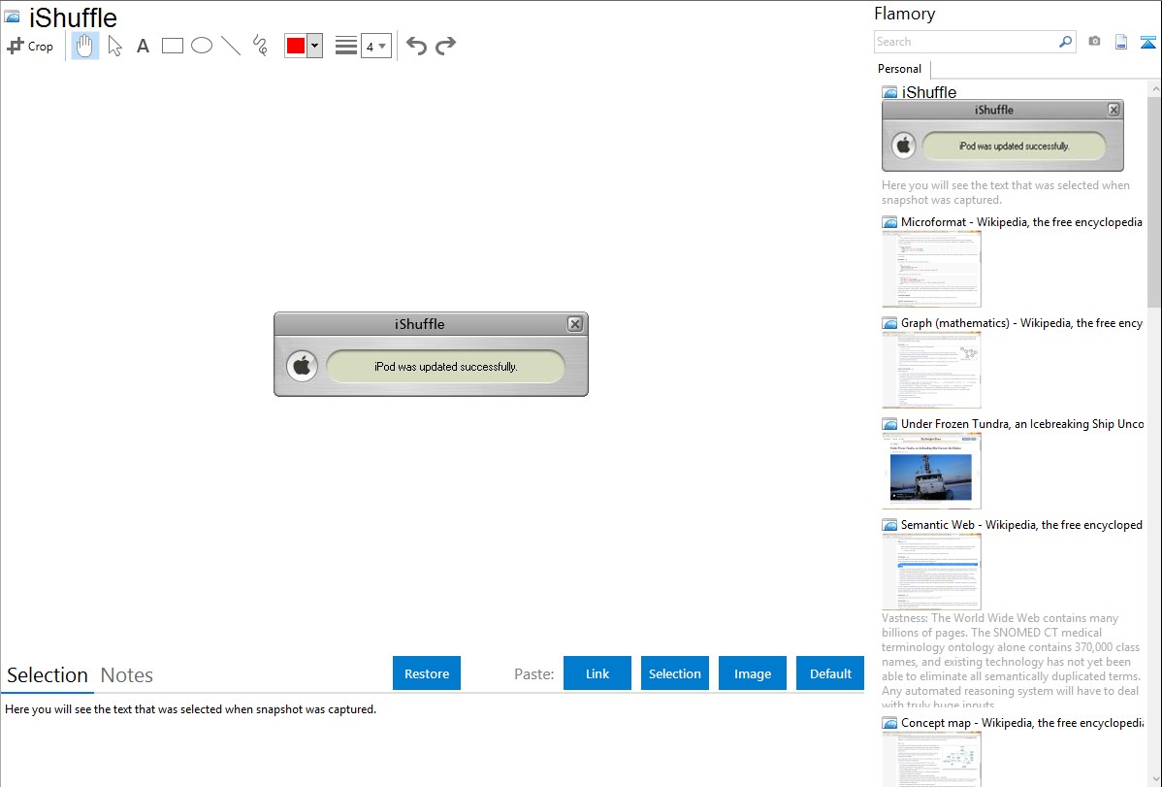Select the Concept map - Wikipedia title
The image size is (1162, 787).
tap(1021, 722)
